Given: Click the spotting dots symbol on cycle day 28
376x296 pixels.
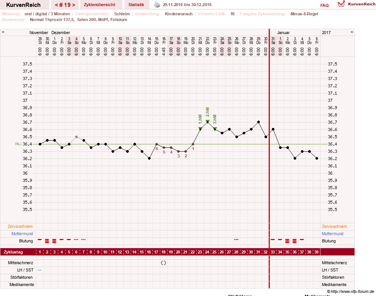Looking at the screenshot, I should click(236, 239).
